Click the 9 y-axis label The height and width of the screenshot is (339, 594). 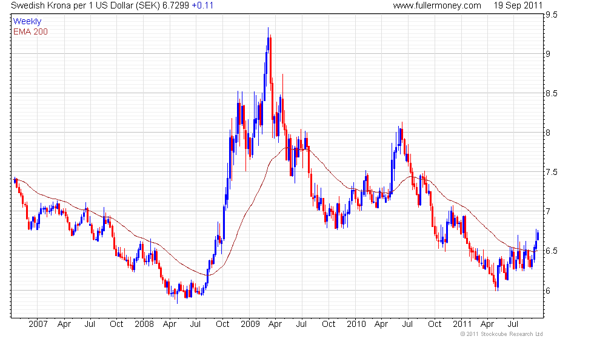(548, 54)
